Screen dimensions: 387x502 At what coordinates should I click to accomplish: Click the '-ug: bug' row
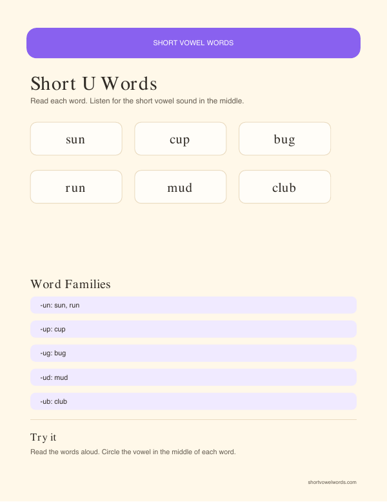193,353
